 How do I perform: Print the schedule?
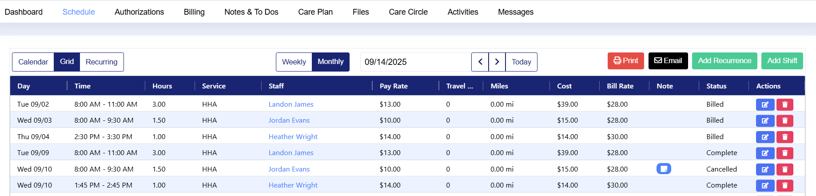[x=625, y=61]
